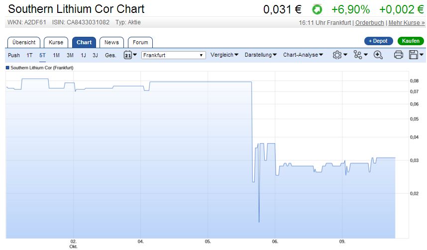The image size is (427, 250).
Task: Expand arrow next to share icon
Action: tap(365, 55)
